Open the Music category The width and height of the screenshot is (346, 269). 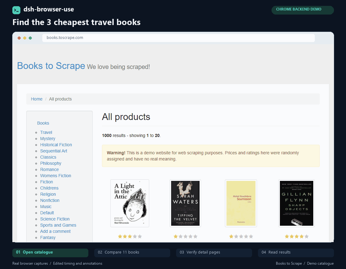tap(46, 207)
